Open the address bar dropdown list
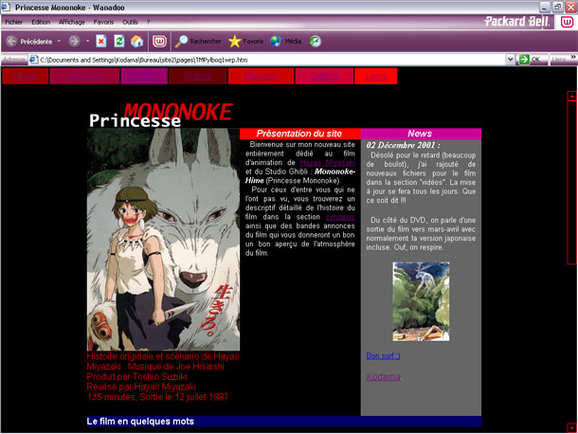 (x=510, y=60)
